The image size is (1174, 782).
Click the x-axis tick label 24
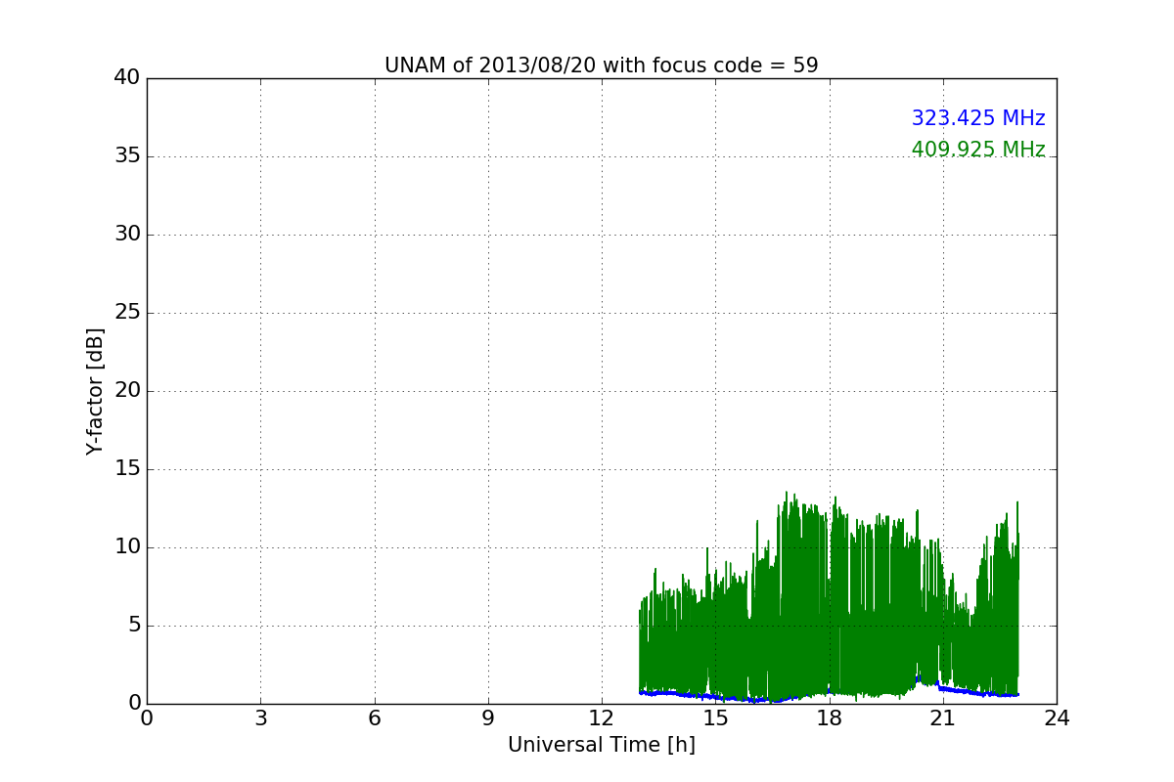click(1057, 718)
